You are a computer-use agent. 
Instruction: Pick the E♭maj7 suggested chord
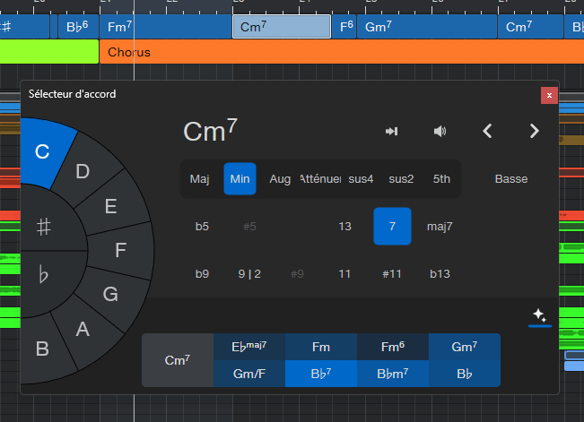pos(249,346)
